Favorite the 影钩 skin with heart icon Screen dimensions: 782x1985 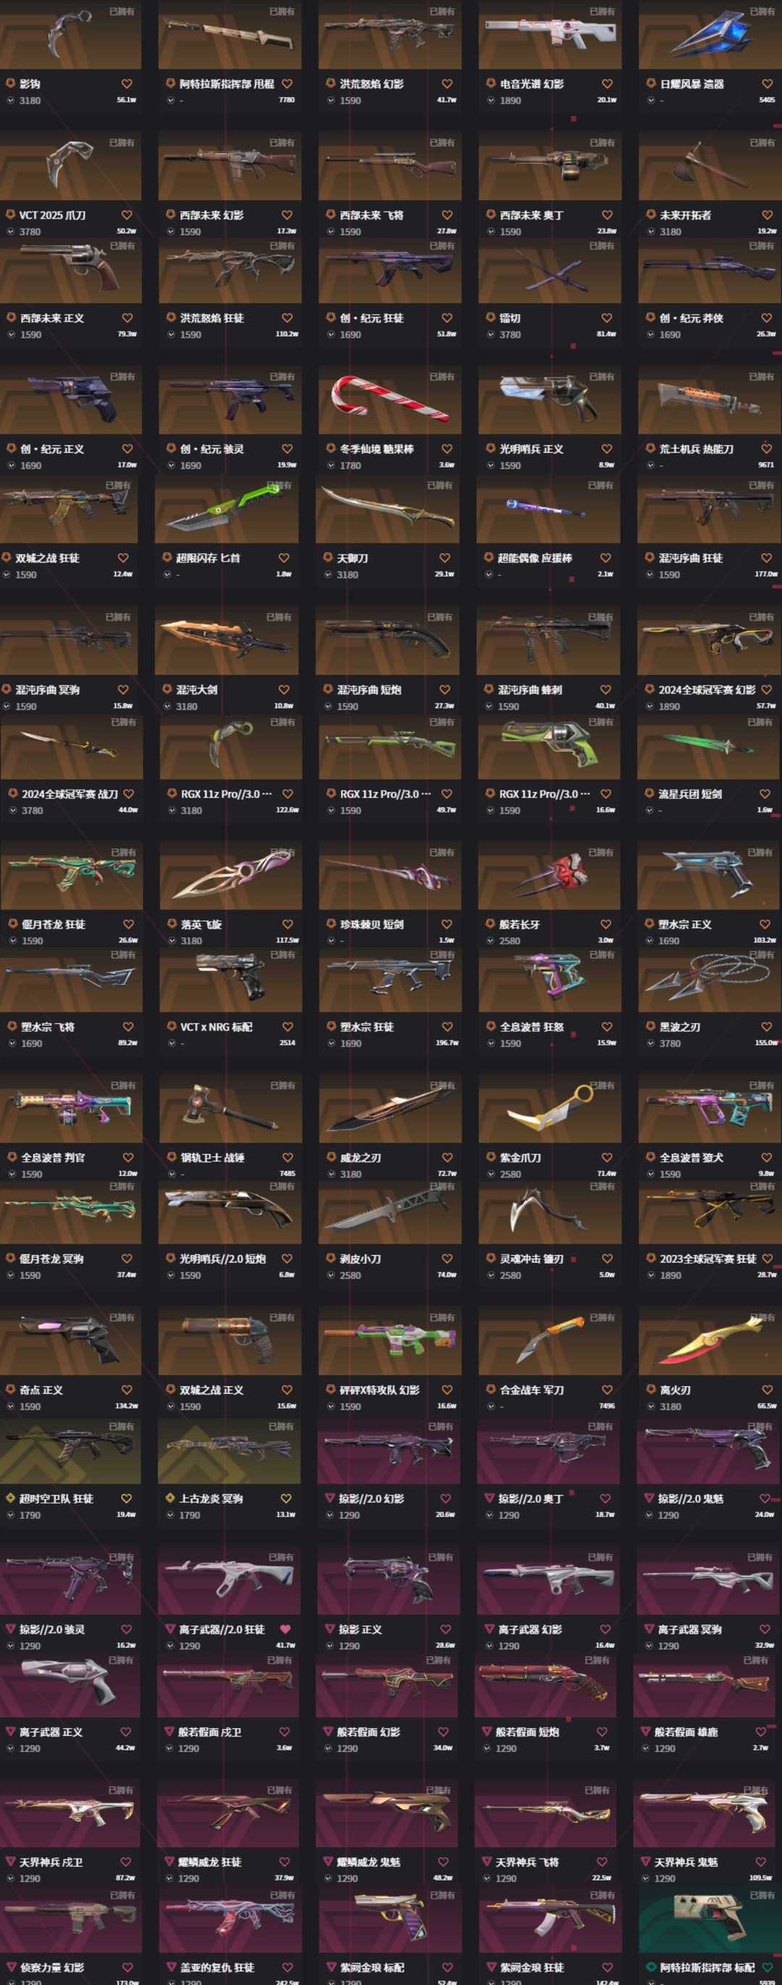point(127,84)
